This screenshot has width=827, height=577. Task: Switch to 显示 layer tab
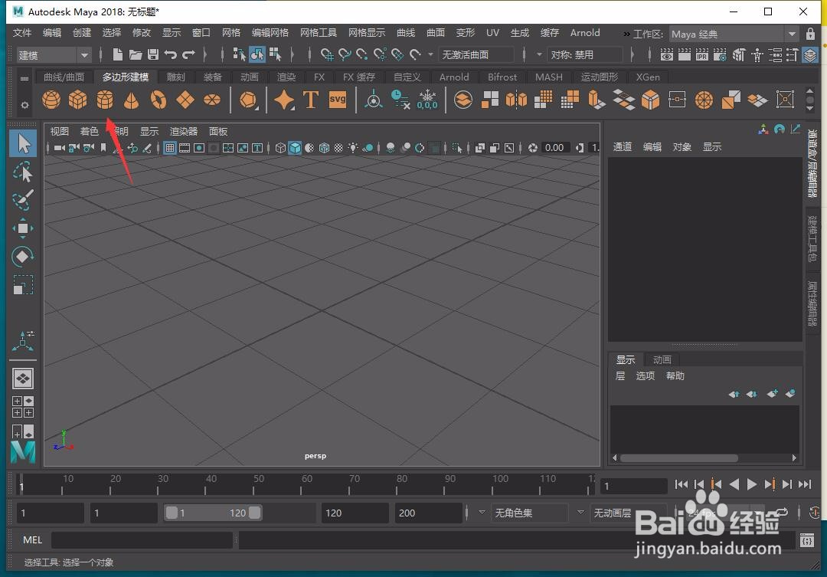pyautogui.click(x=626, y=359)
